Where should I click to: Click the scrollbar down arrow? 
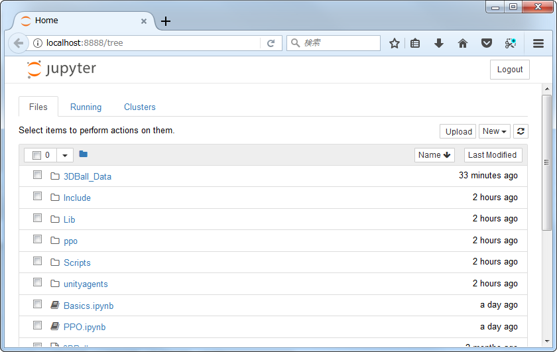pos(547,341)
